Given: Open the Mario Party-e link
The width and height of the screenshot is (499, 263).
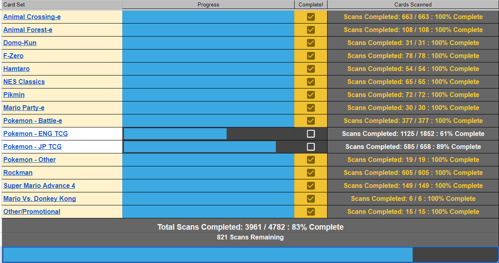Looking at the screenshot, I should click(x=24, y=108).
